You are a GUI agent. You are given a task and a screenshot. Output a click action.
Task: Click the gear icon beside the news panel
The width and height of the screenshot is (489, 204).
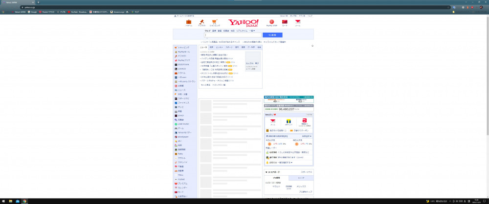point(312,46)
